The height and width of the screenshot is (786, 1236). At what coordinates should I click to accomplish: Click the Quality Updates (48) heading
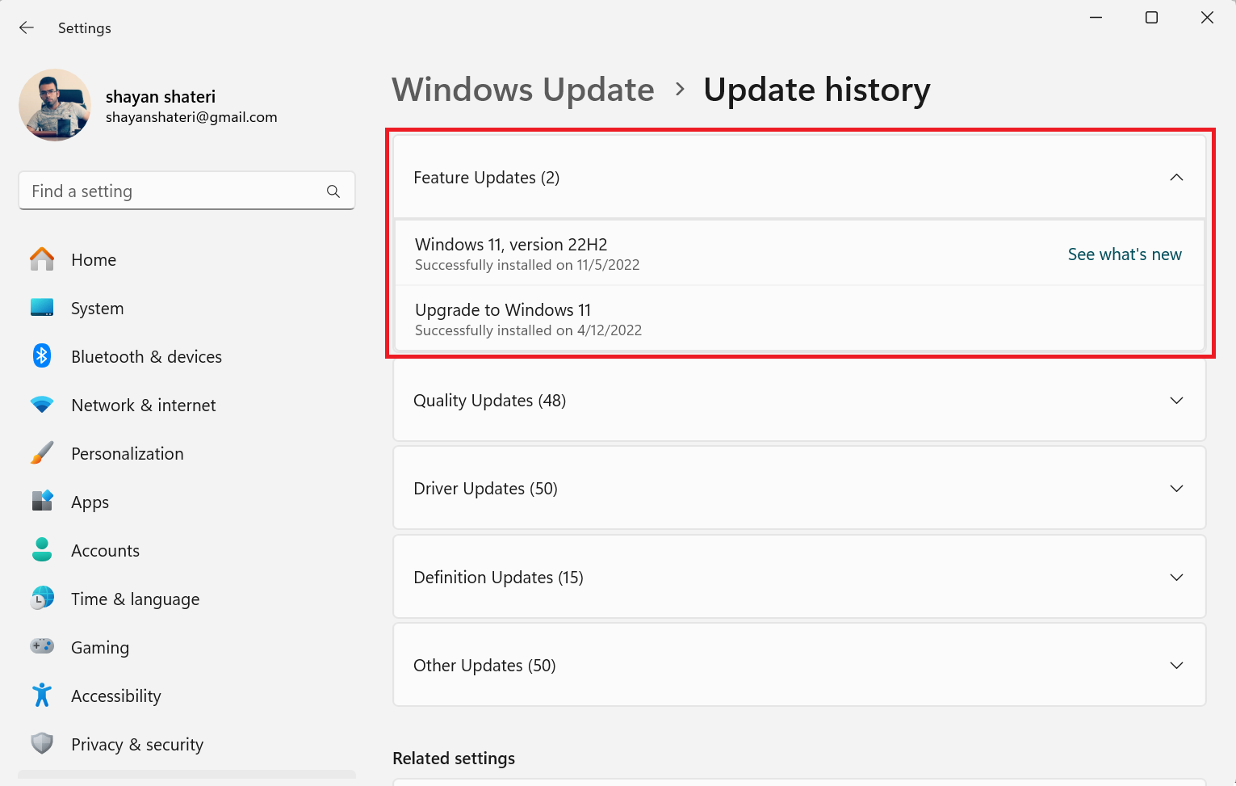click(490, 401)
